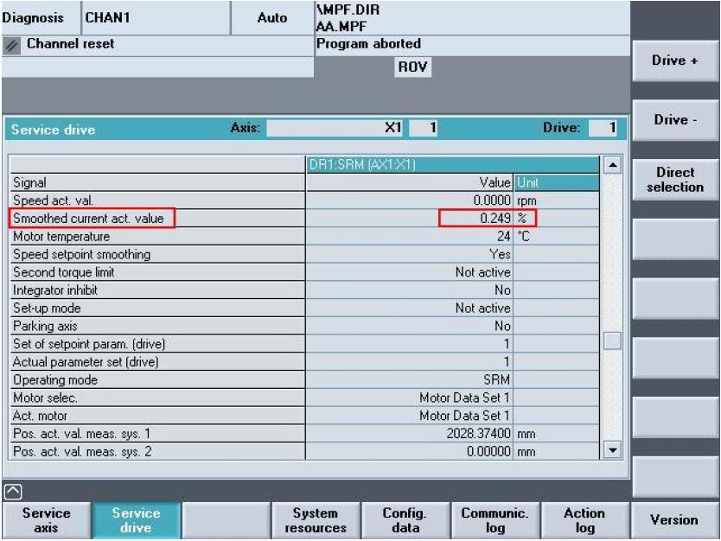Select the Service drive tab
721x541 pixels.
[x=136, y=520]
